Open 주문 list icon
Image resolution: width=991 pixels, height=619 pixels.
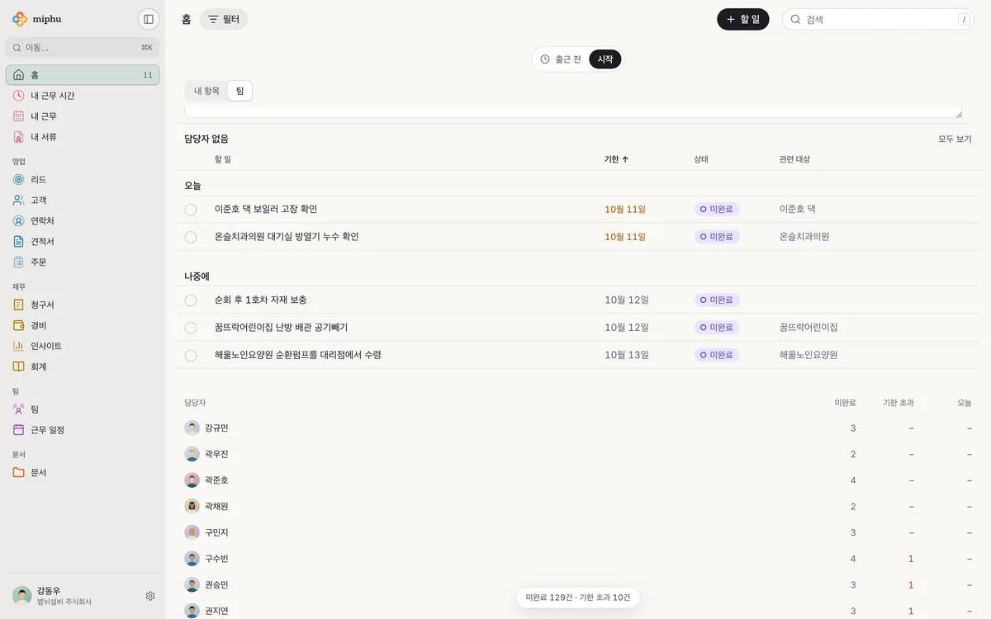[x=18, y=262]
